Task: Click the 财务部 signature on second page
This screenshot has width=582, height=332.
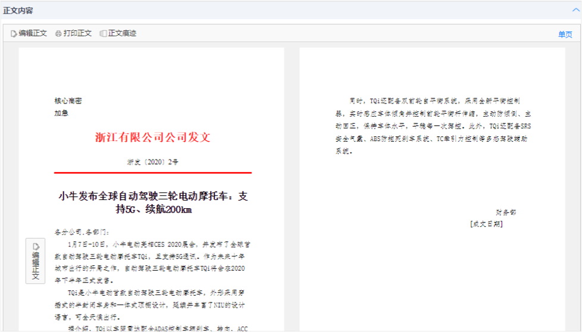Action: pos(506,212)
